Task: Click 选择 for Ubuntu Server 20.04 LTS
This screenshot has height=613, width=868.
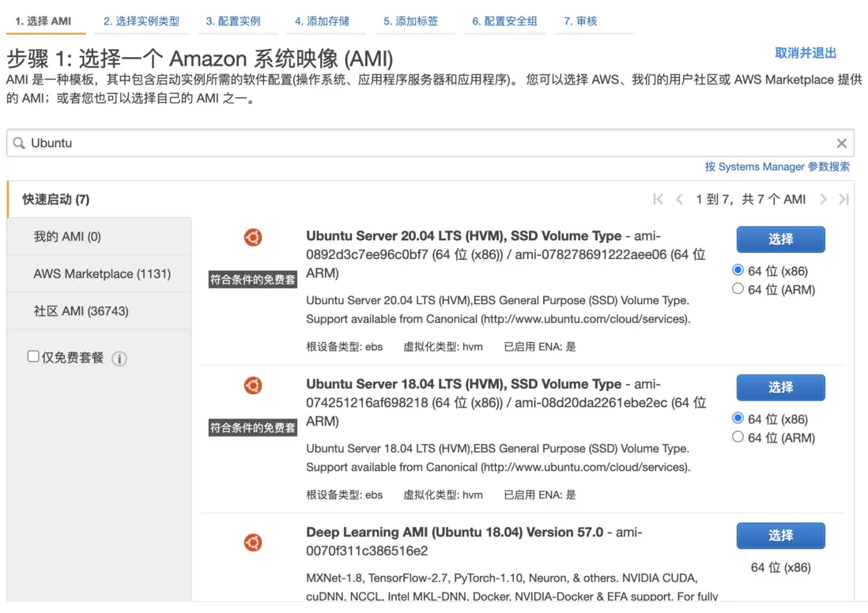Action: 780,239
